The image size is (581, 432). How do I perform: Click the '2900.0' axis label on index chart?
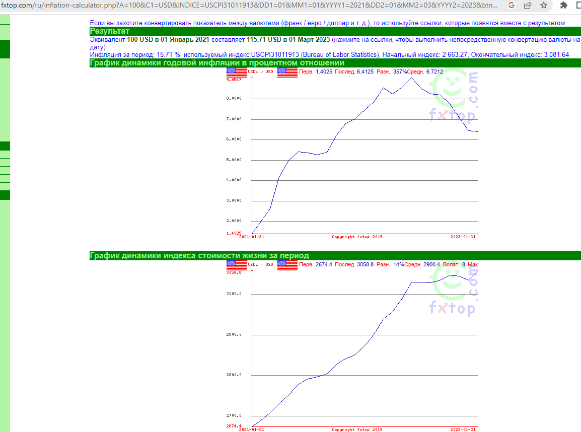click(234, 334)
